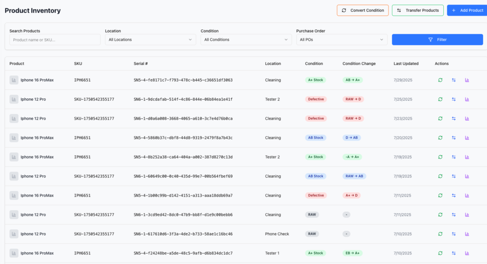Image resolution: width=487 pixels, height=264 pixels.
Task: Click the D → AB condition change badge
Action: [x=351, y=138]
